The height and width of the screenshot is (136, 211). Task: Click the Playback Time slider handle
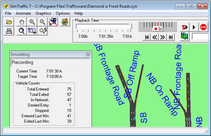click(131, 26)
